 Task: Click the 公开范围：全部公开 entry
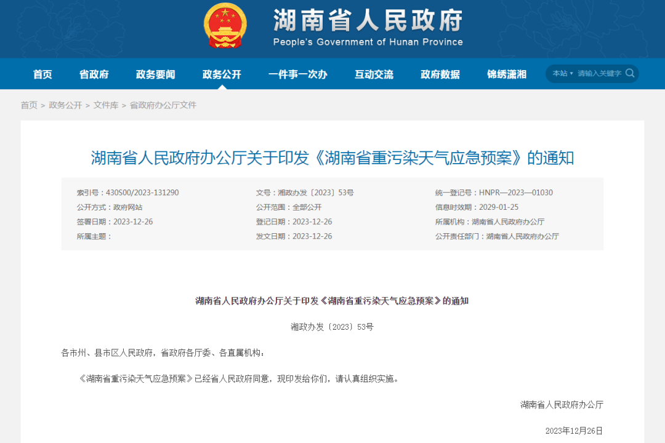289,207
